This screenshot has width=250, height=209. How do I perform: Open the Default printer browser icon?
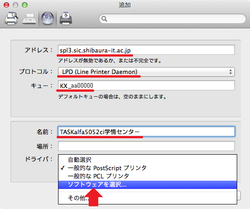point(11,18)
